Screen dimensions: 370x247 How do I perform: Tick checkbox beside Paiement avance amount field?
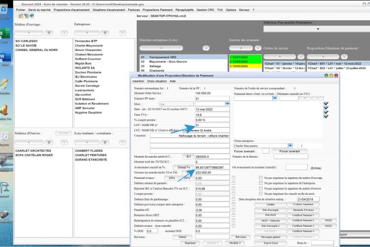click(x=233, y=177)
